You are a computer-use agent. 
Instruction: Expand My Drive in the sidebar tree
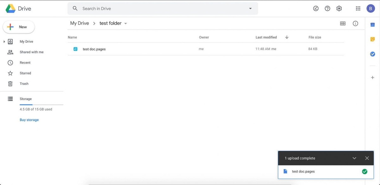(4, 41)
